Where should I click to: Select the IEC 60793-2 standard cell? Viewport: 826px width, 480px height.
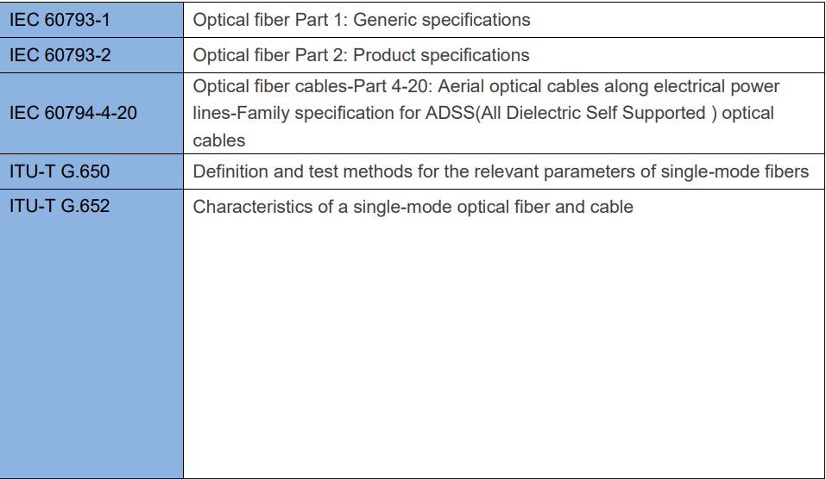(91, 55)
